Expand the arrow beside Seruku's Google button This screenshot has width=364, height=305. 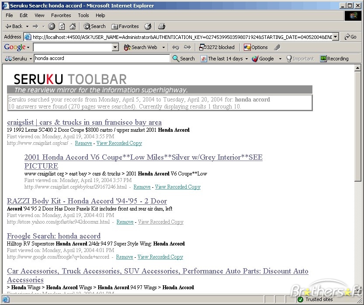click(280, 59)
